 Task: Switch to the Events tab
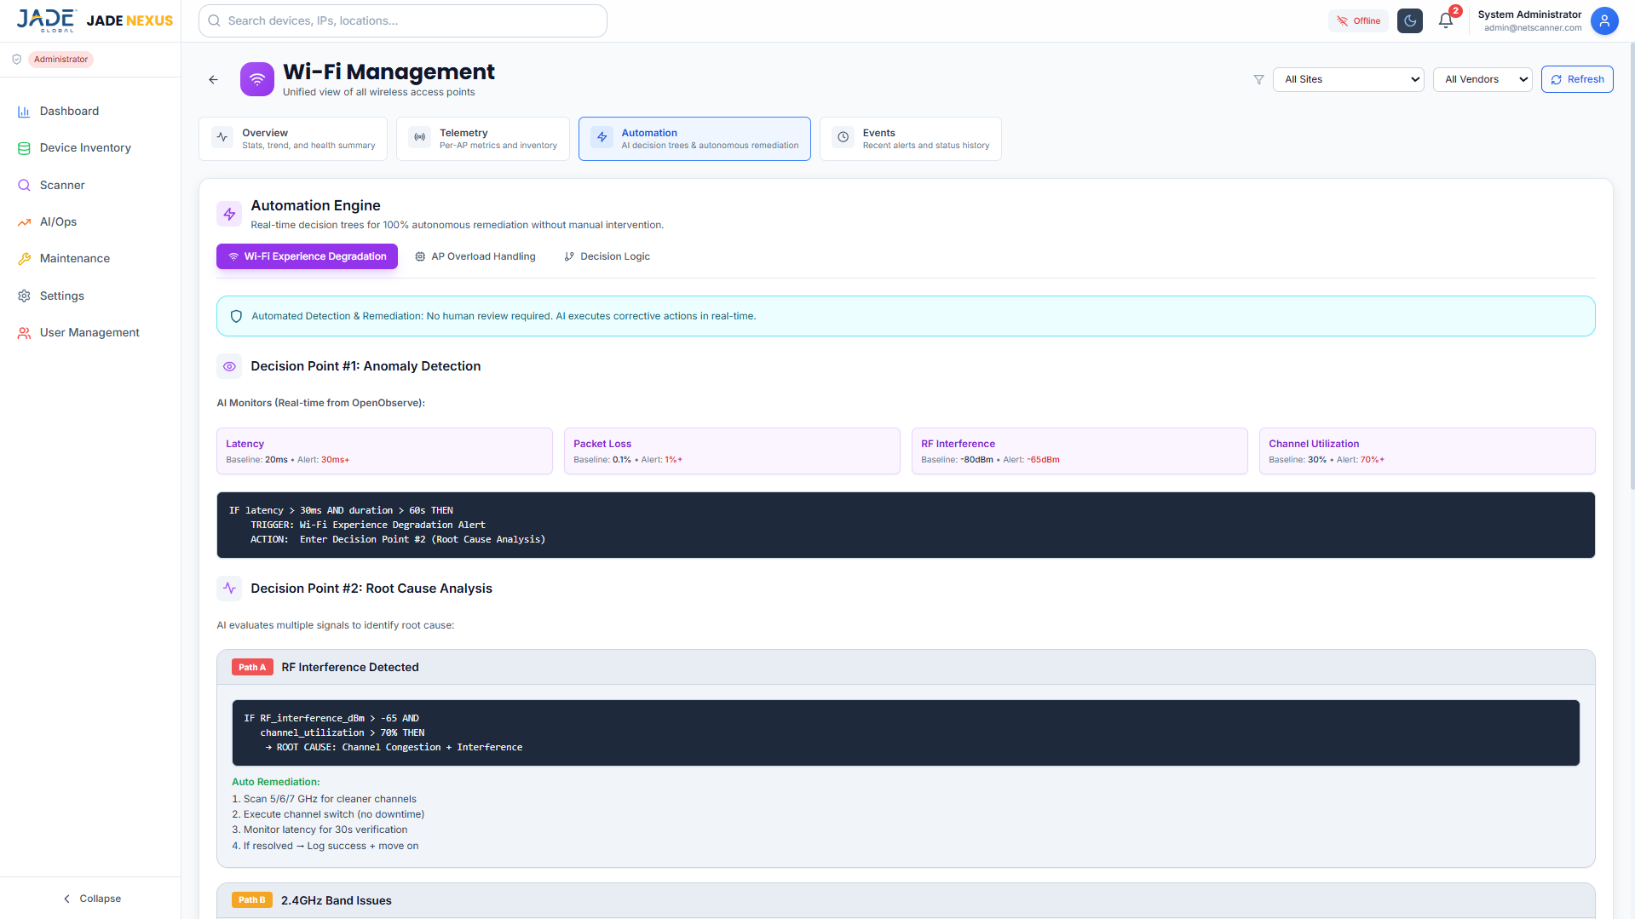pyautogui.click(x=911, y=139)
